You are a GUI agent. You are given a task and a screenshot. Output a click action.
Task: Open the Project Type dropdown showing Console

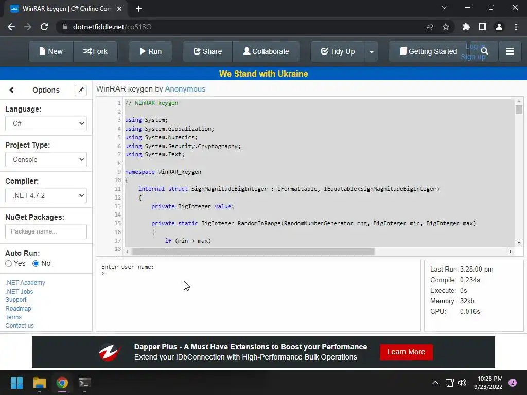[x=46, y=159]
